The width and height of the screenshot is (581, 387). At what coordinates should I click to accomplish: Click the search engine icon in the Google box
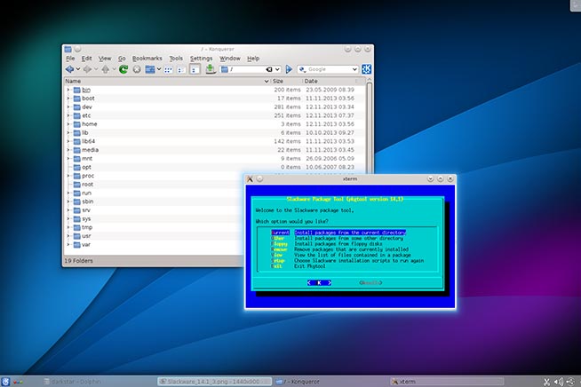(x=302, y=69)
